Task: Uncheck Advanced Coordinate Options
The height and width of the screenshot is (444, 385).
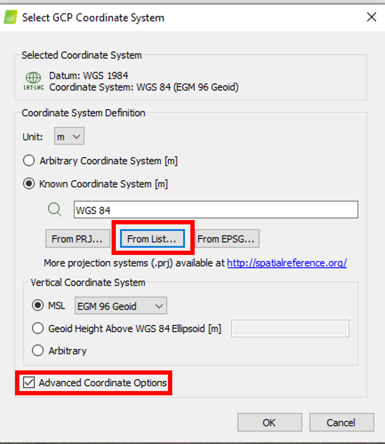Action: pyautogui.click(x=29, y=382)
